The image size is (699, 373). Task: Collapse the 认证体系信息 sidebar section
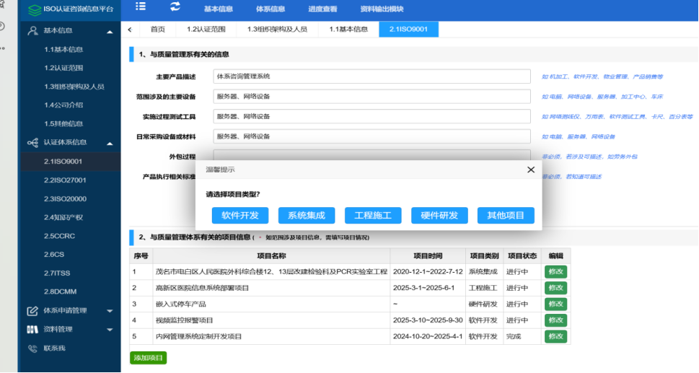click(110, 144)
